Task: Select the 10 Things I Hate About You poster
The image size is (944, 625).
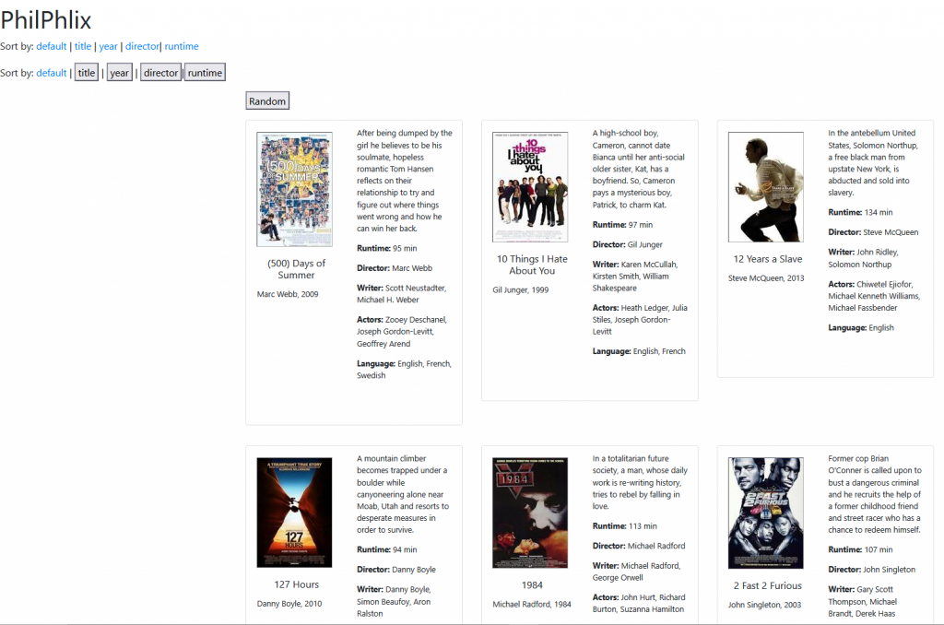Action: (x=530, y=187)
